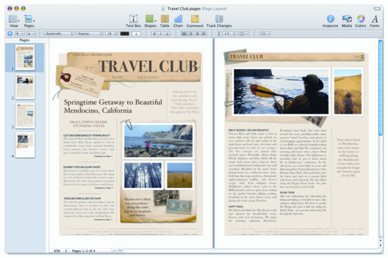Screen dimensions: 388x258
Task: Click golden grass field photo on page 2
Action: 348,92
